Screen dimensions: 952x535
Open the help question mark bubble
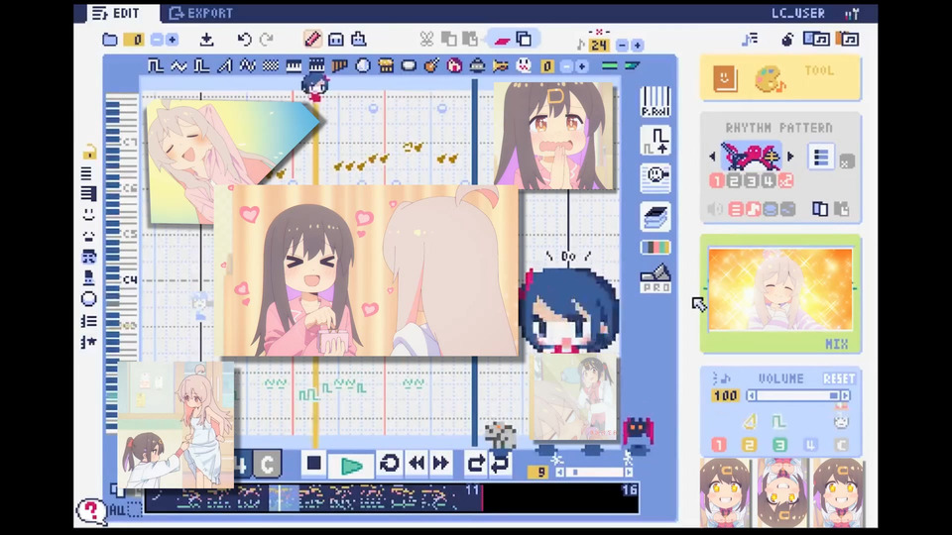point(91,511)
